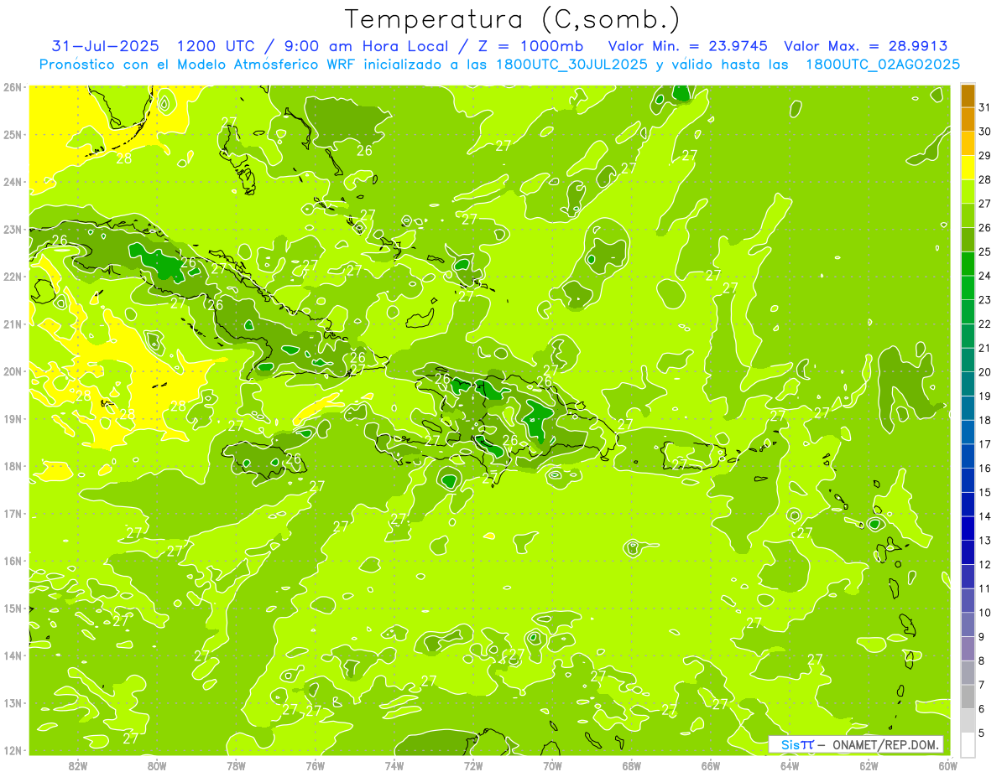Select valid-until time '1800UTC_02AGO2025'
Viewport: 1007px width, 777px height.
pyautogui.click(x=883, y=65)
